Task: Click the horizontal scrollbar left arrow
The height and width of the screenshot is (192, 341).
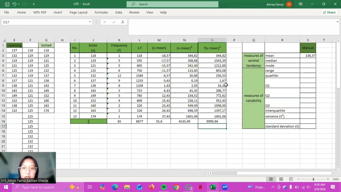Action: click(210, 173)
